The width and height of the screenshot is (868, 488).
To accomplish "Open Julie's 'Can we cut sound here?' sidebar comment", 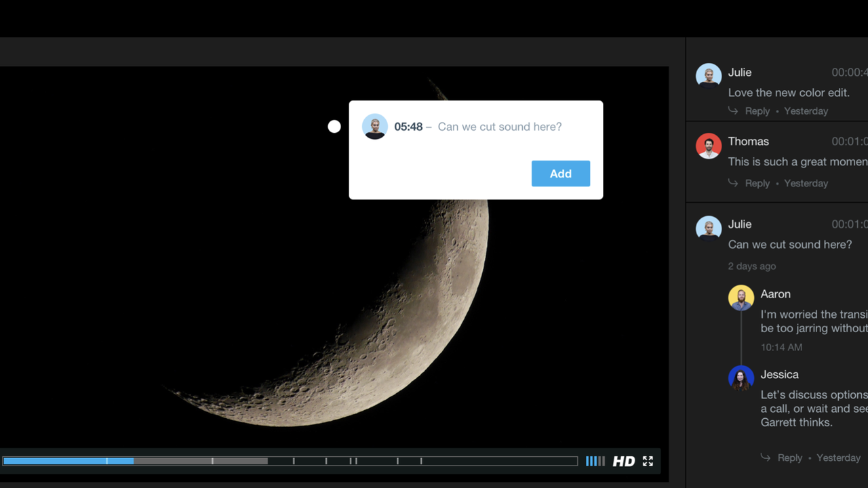I will (x=789, y=245).
